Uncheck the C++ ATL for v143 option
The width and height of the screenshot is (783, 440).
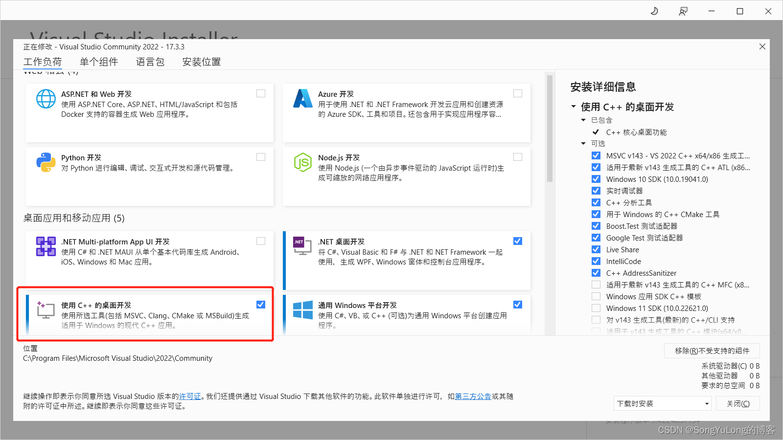pos(596,167)
